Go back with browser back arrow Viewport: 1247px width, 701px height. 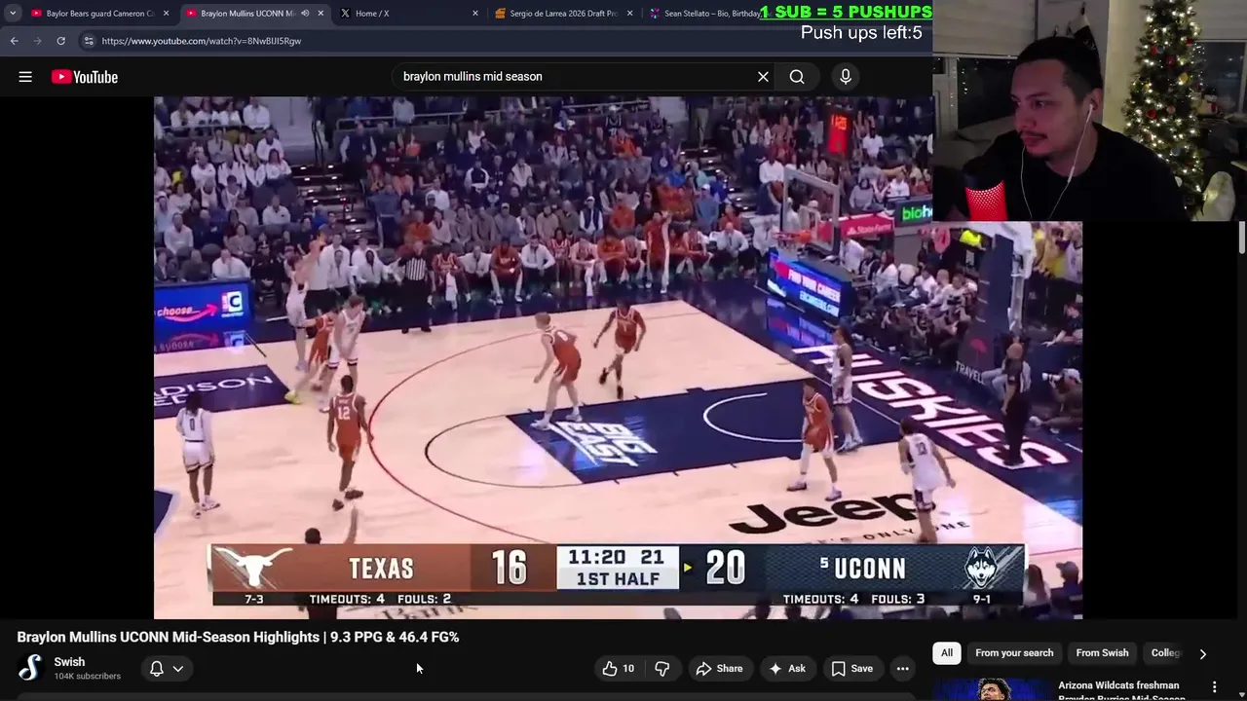point(14,41)
